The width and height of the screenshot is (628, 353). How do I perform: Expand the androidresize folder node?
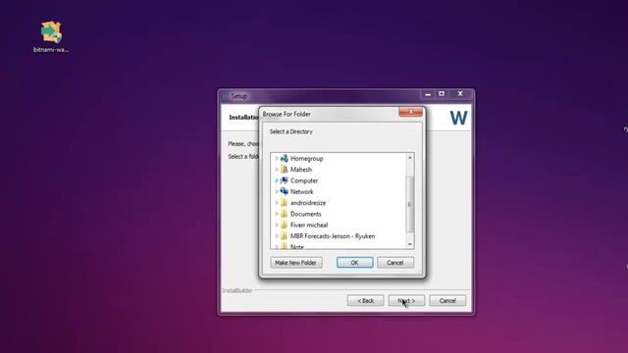point(277,203)
